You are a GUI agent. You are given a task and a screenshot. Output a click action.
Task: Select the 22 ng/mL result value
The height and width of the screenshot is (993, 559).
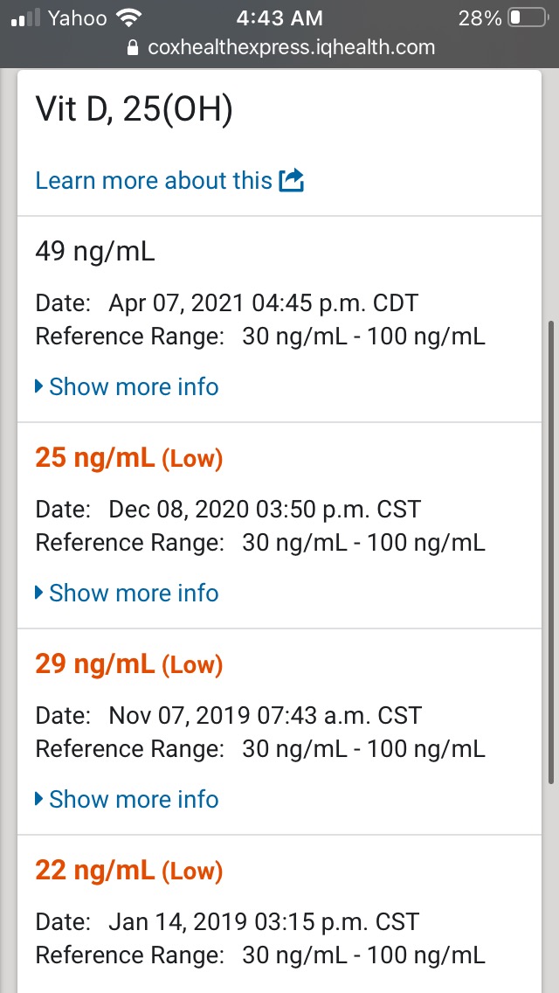coord(95,871)
